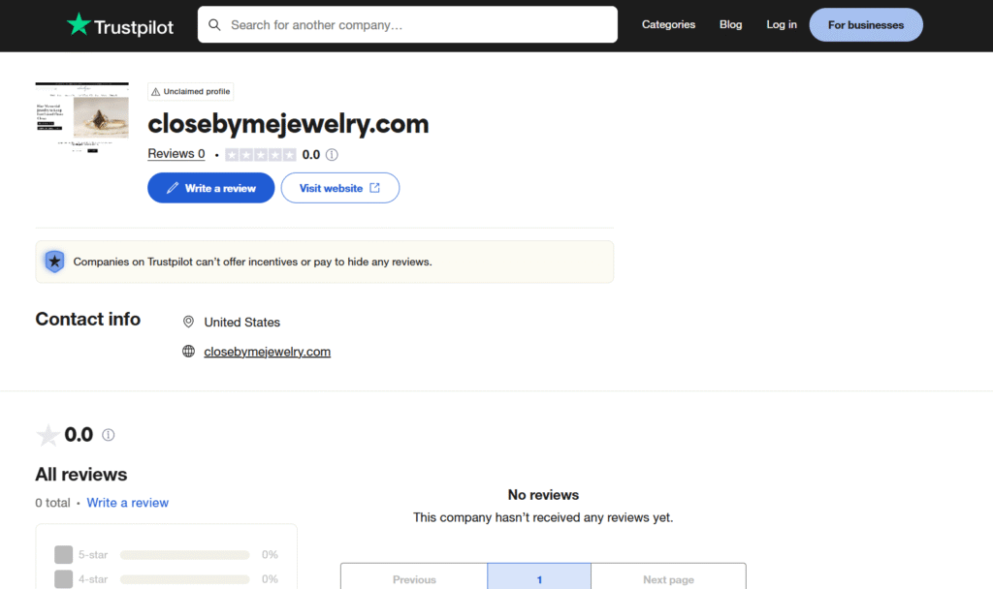Click the 5-star percentage progress bar
This screenshot has width=993, height=589.
(184, 554)
